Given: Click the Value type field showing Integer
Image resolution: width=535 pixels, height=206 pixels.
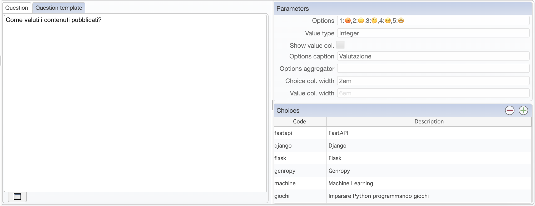Looking at the screenshot, I should pos(433,33).
